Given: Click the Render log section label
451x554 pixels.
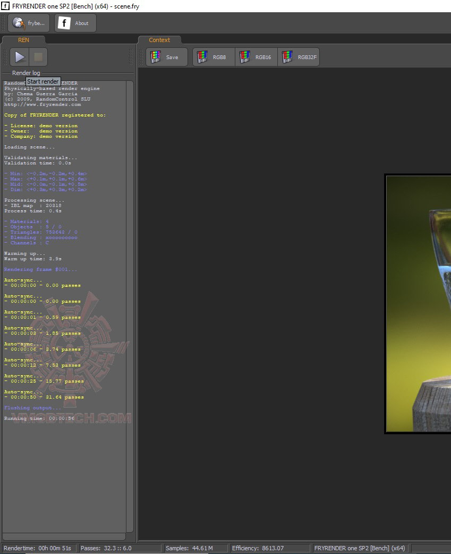Looking at the screenshot, I should (26, 73).
